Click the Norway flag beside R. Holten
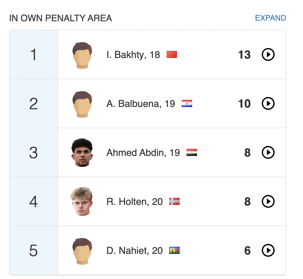This screenshot has height=279, width=303. [174, 202]
